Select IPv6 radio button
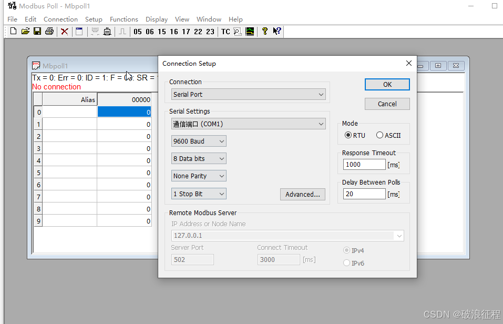Viewport: 503px width, 324px height. click(346, 263)
